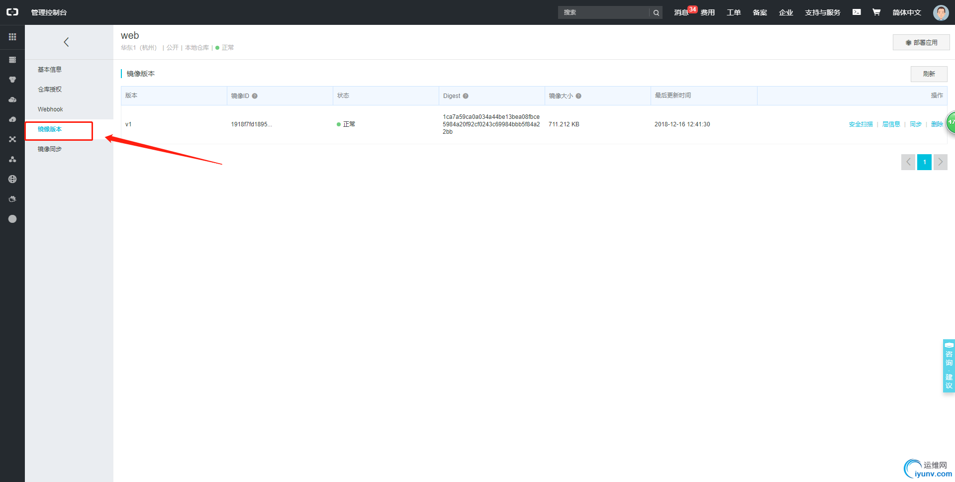
Task: Click the web repository title
Action: (130, 35)
